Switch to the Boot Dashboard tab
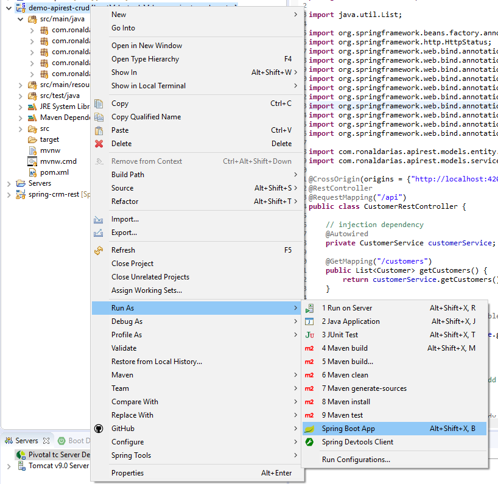 click(x=75, y=441)
